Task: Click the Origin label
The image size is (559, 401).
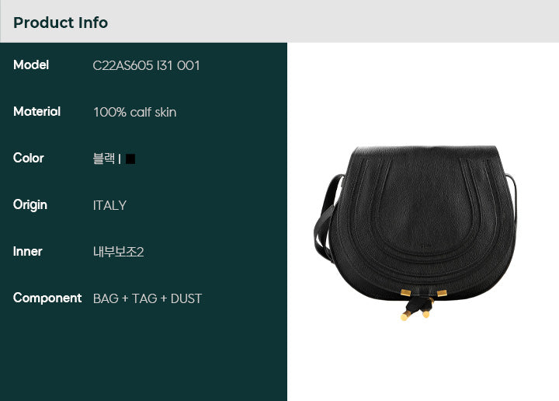Action: pos(30,205)
